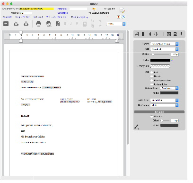The width and height of the screenshot is (193, 183).
Task: Open the Schrift font family dropdown
Action: coord(164,44)
